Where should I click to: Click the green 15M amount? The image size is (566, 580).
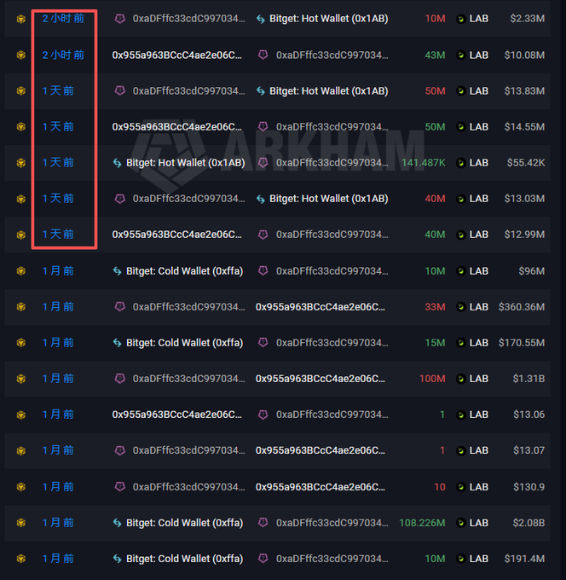click(x=435, y=343)
